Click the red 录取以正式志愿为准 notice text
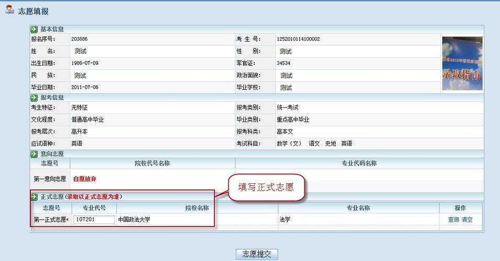500x261 pixels. coord(93,197)
